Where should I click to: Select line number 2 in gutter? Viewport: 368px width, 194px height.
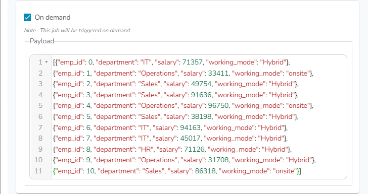pyautogui.click(x=40, y=73)
